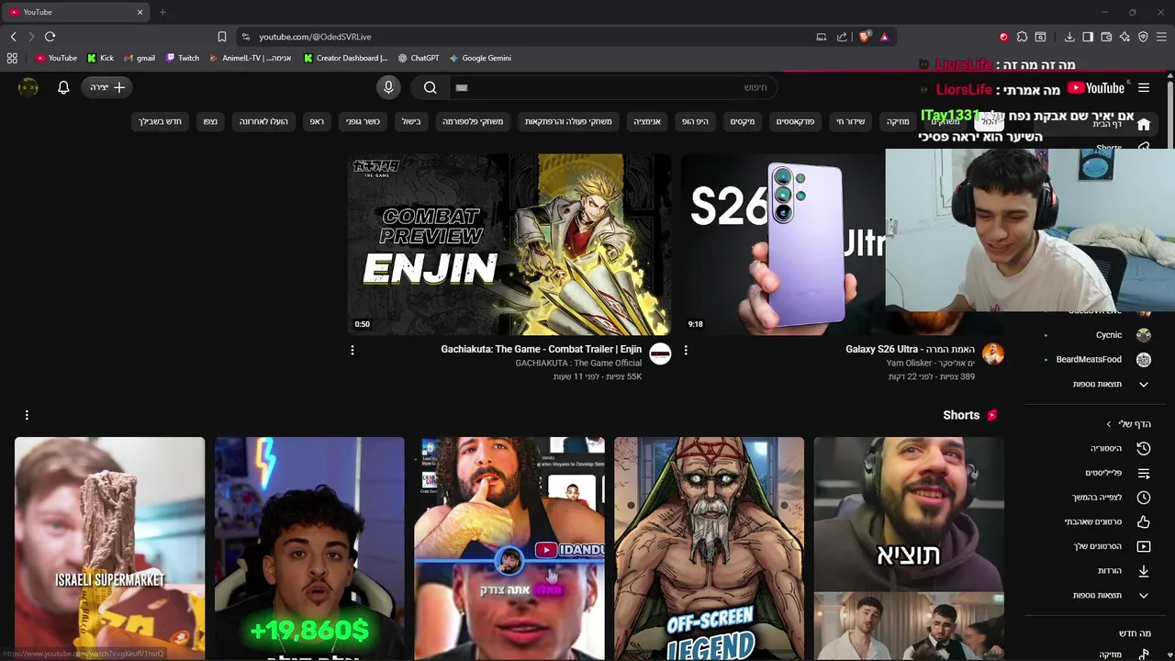
Task: Select the 'בישול' filter chip
Action: coord(411,121)
